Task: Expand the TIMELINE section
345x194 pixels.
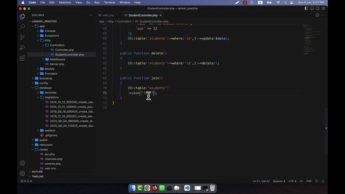Action: pyautogui.click(x=37, y=176)
